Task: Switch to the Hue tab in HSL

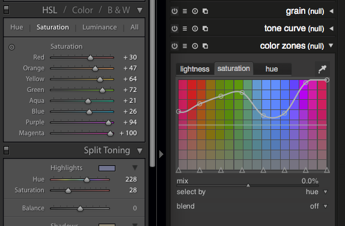Action: (x=17, y=27)
